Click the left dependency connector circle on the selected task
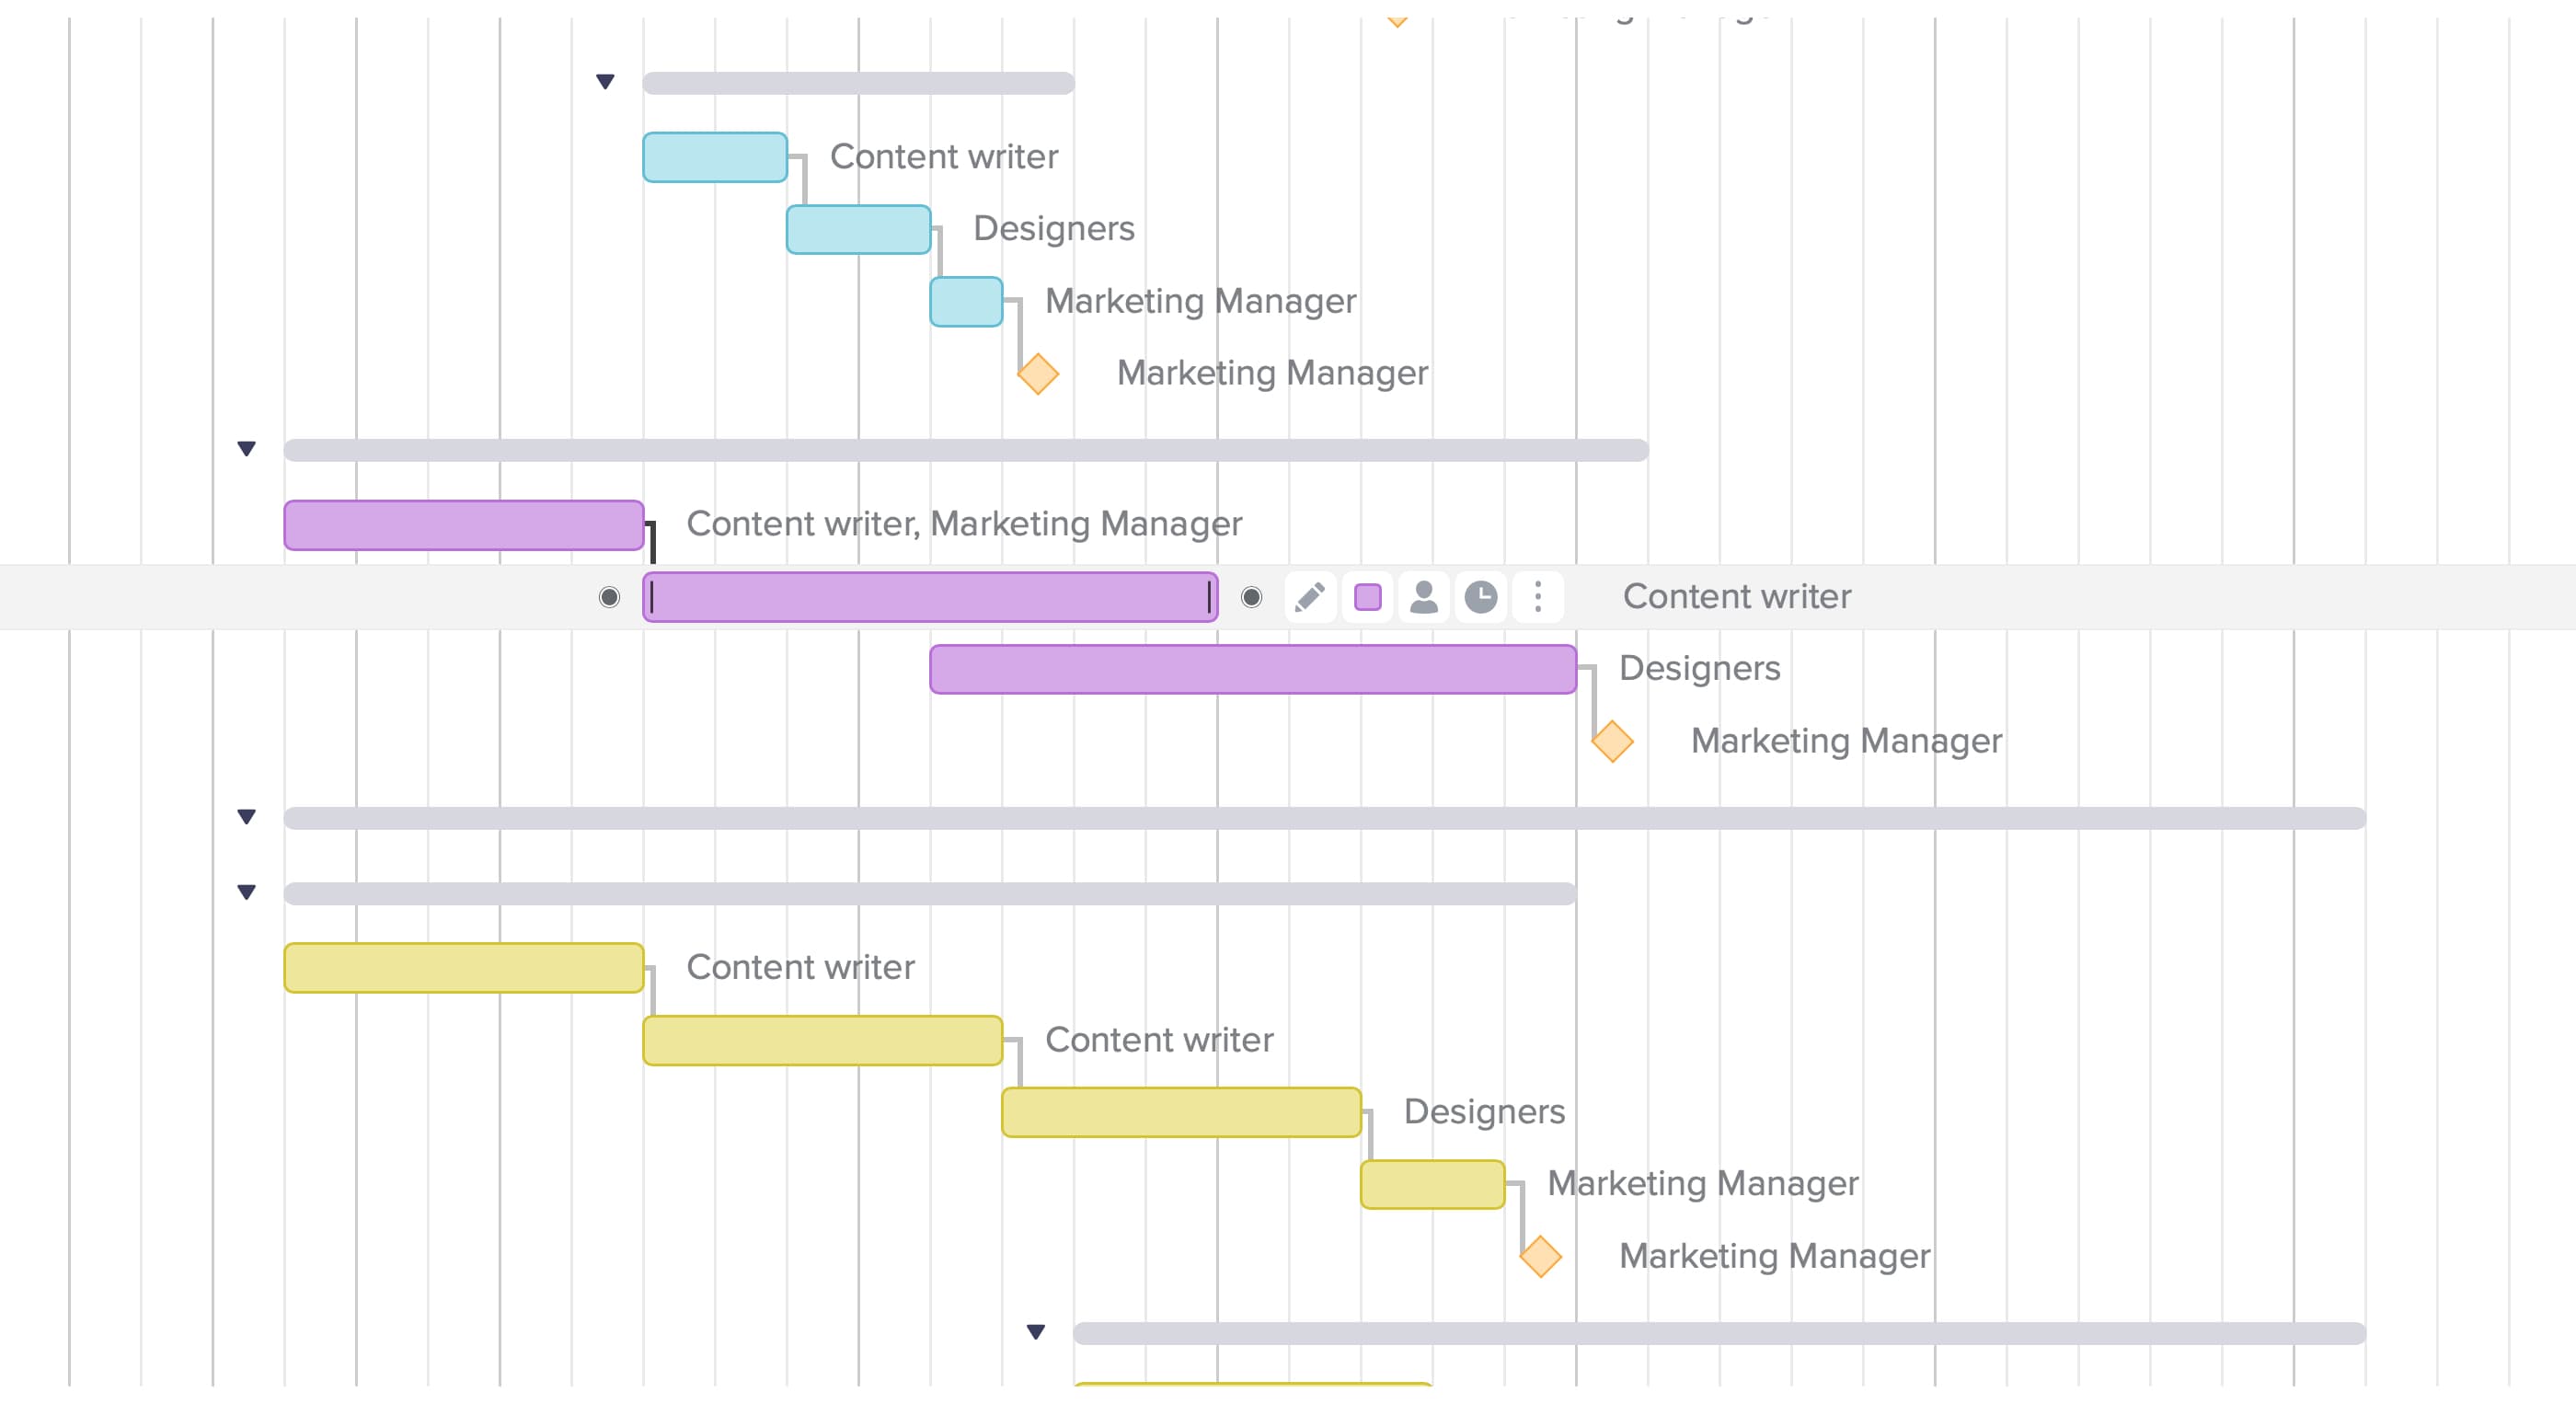Screen dimensions: 2576x1404 point(609,597)
